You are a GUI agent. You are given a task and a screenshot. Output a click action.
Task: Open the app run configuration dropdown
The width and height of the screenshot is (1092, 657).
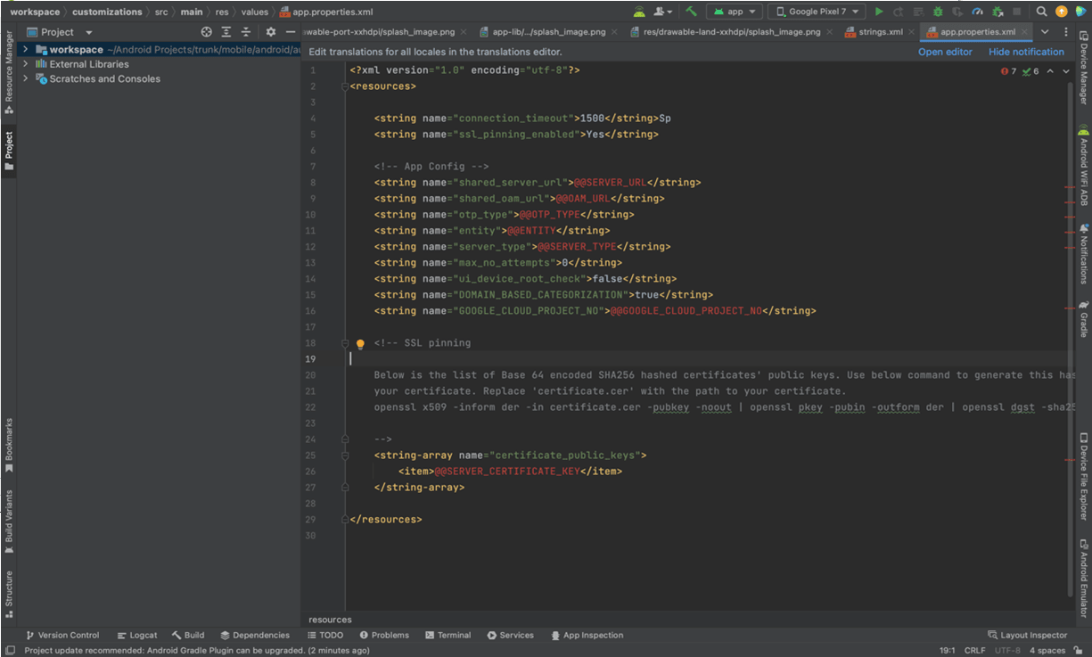tap(735, 12)
